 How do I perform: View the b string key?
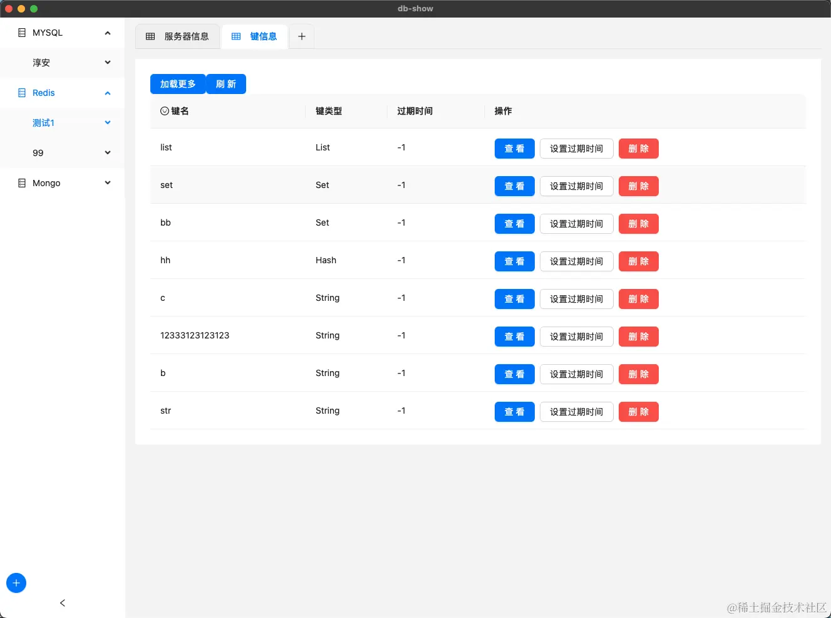point(515,374)
